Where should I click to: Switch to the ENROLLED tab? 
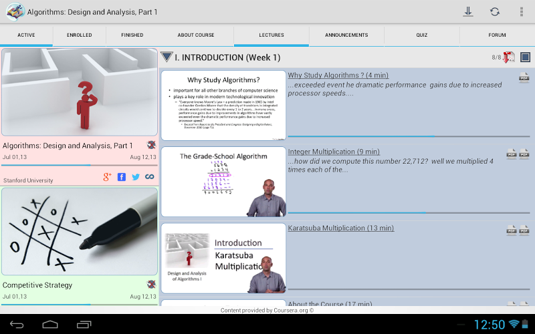[x=79, y=35]
